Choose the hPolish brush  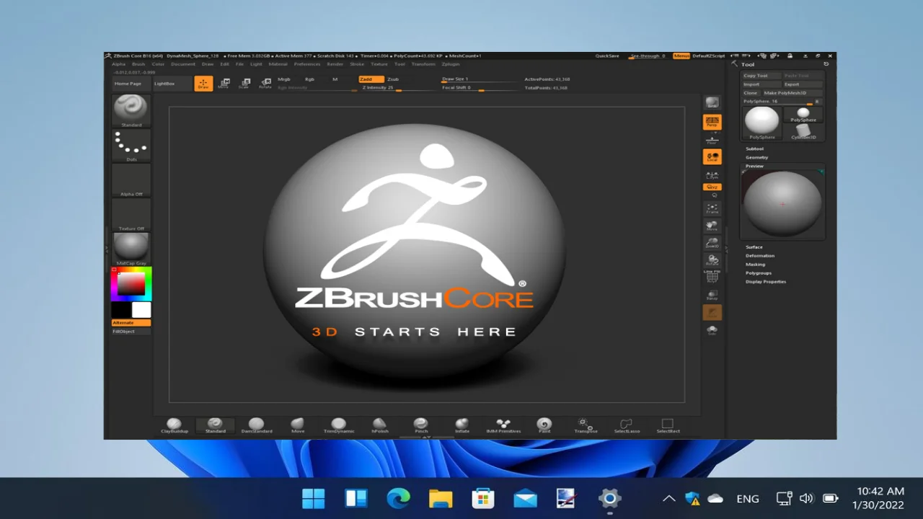tap(380, 425)
